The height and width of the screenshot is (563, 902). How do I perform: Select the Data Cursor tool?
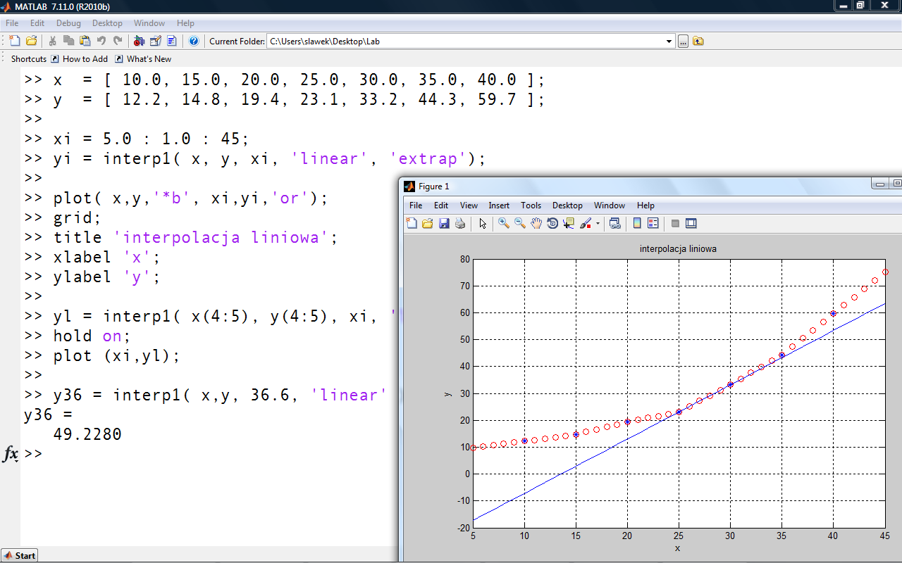click(x=569, y=223)
